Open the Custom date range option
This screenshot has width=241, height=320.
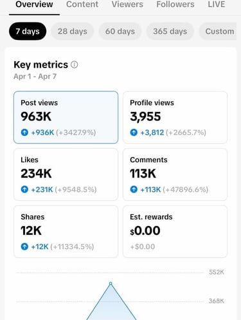coord(218,32)
